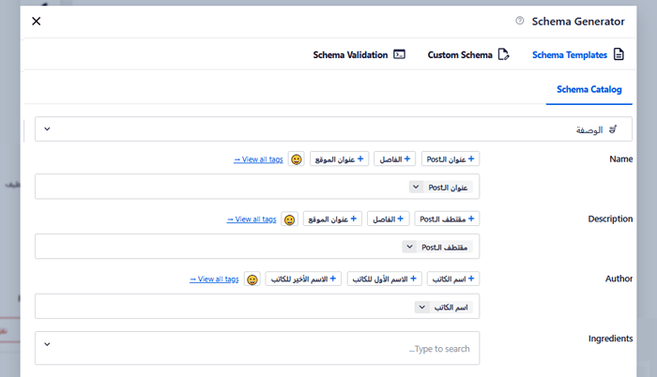This screenshot has width=657, height=377.
Task: Open the dropdown on Name's عنوان الـPost chip
Action: pos(416,187)
